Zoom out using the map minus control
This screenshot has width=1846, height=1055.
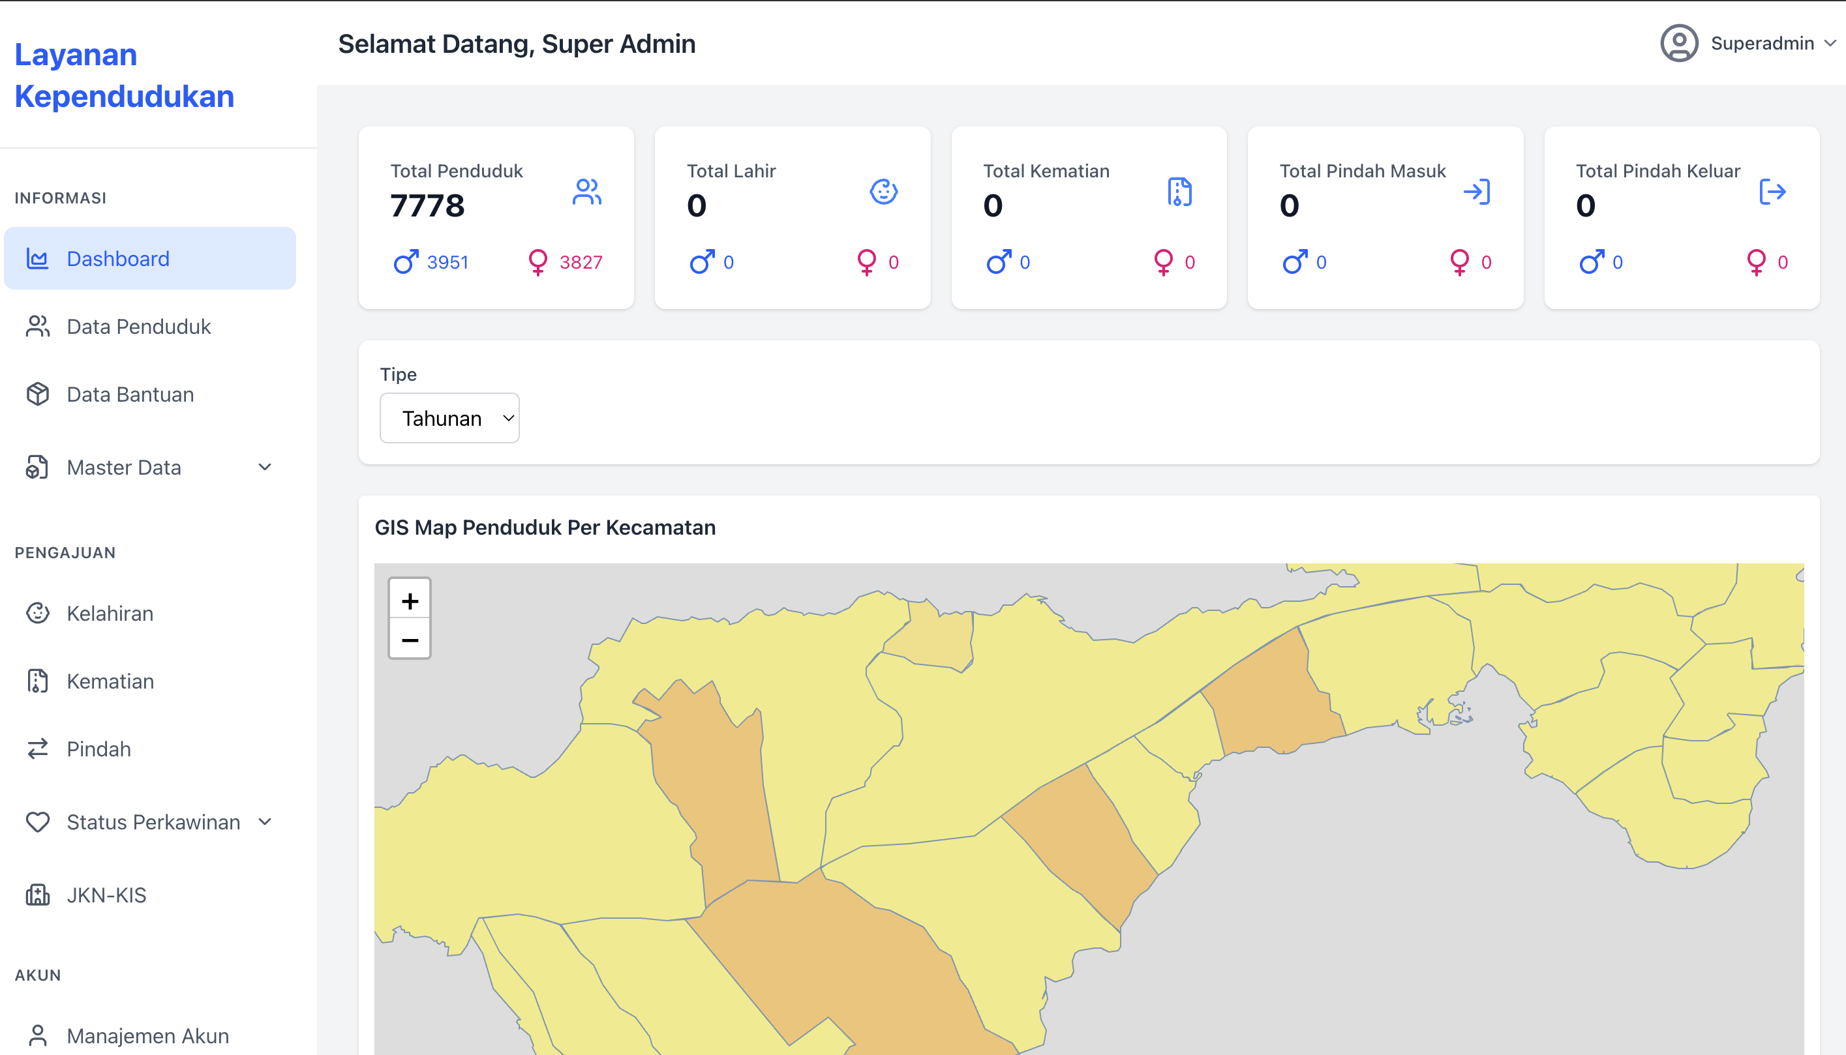(410, 639)
